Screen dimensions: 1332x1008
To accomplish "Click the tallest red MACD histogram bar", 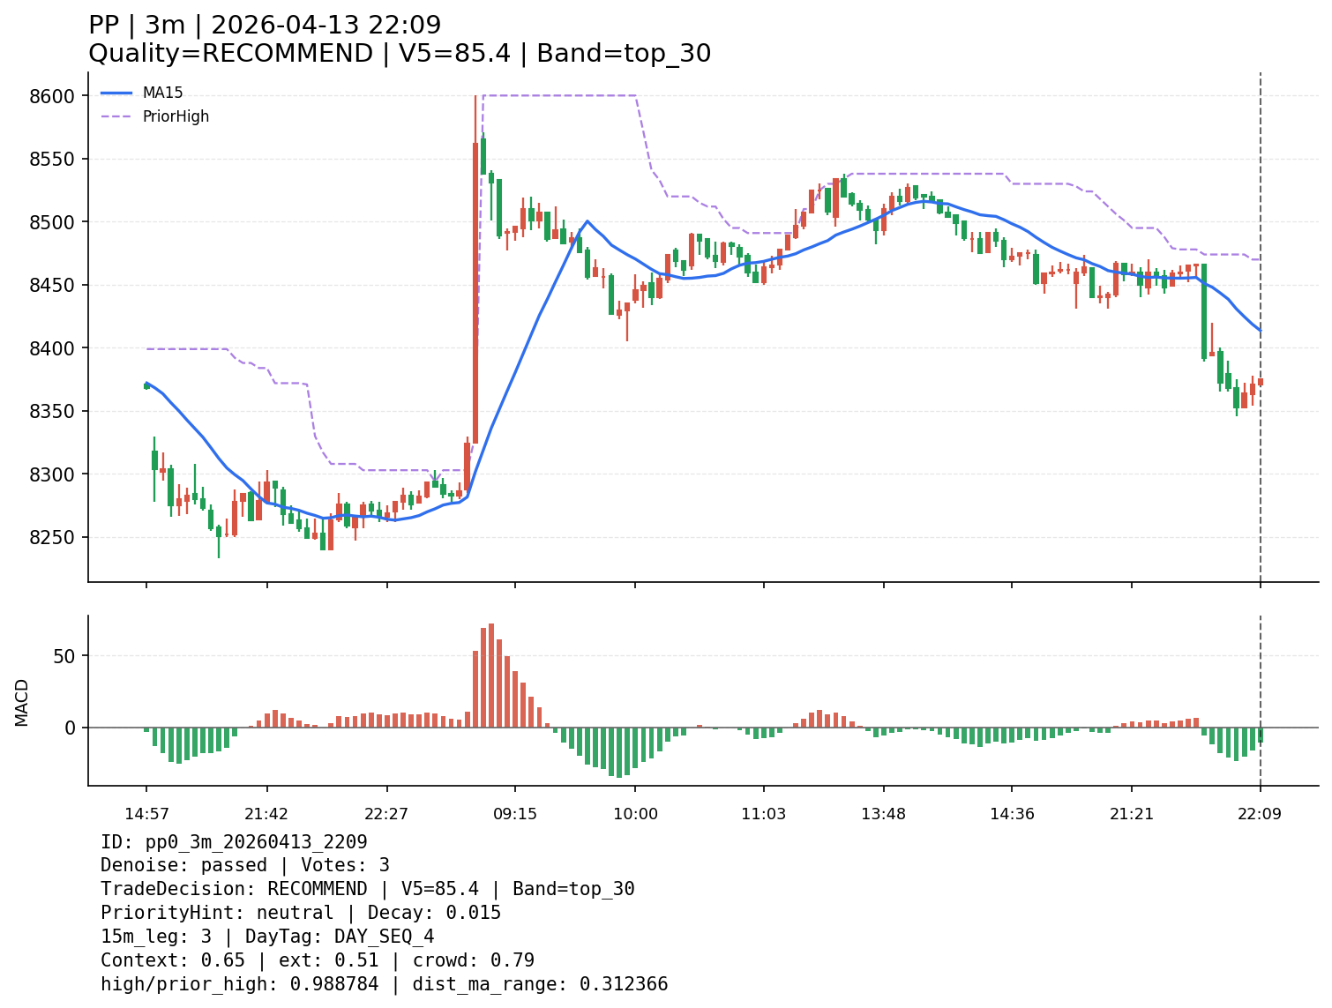I will coord(491,676).
